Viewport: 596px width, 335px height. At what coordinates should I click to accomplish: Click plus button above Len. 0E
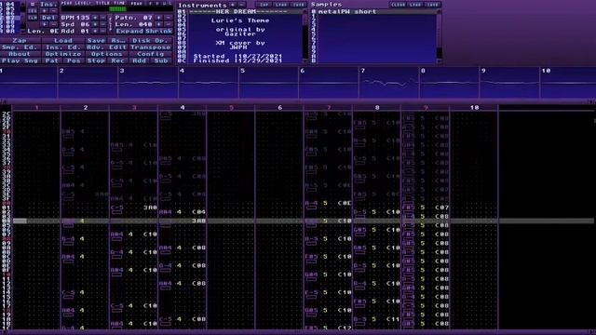[x=45, y=24]
